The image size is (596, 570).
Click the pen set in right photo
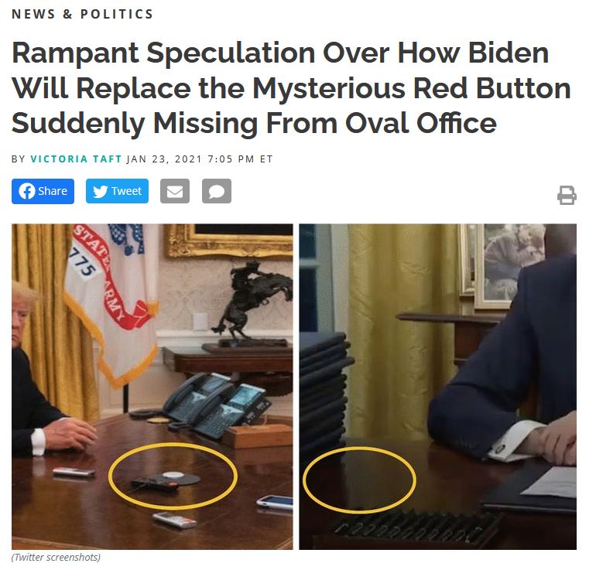pos(414,526)
